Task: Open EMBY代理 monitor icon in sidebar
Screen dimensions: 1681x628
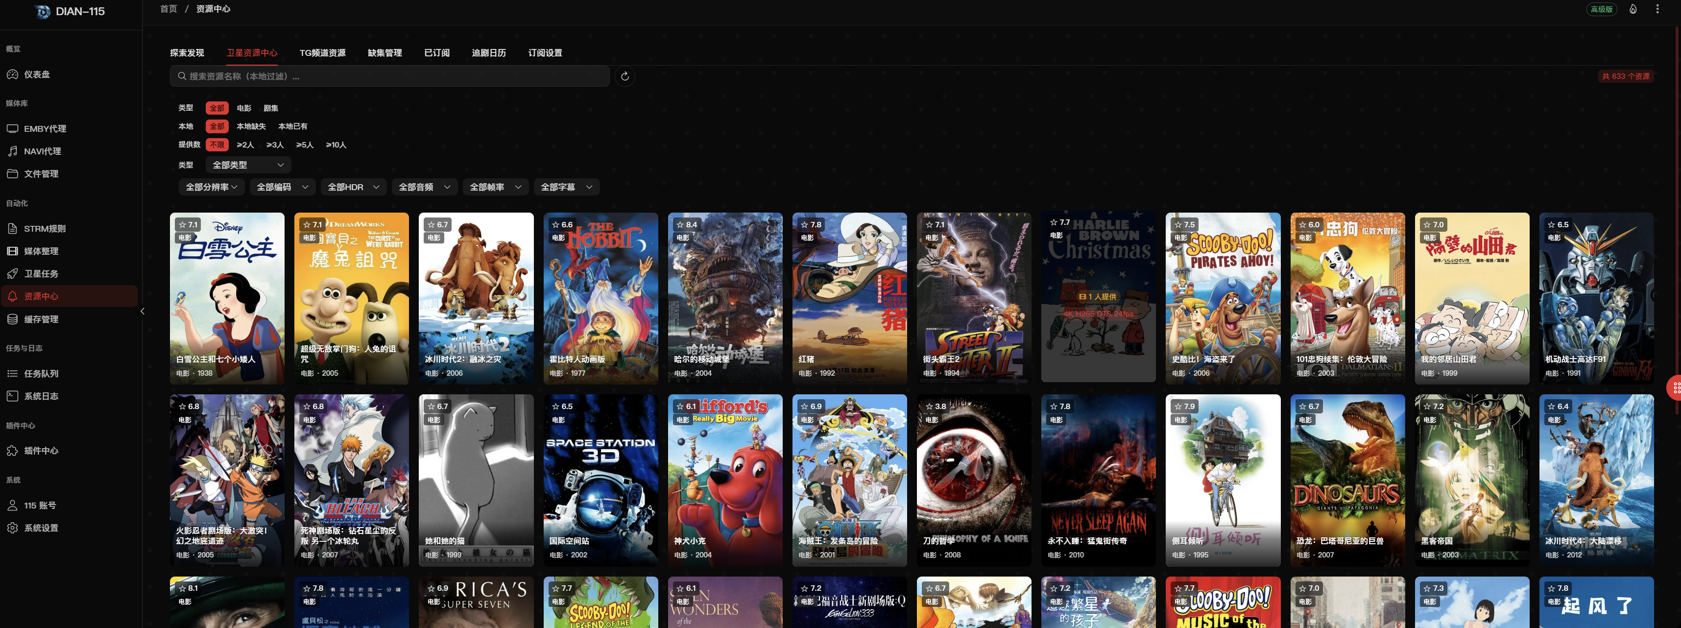Action: 12,129
